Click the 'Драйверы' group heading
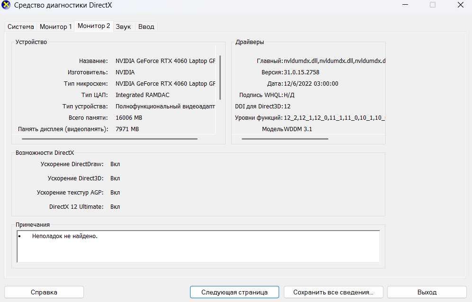The height and width of the screenshot is (302, 472). coord(250,42)
